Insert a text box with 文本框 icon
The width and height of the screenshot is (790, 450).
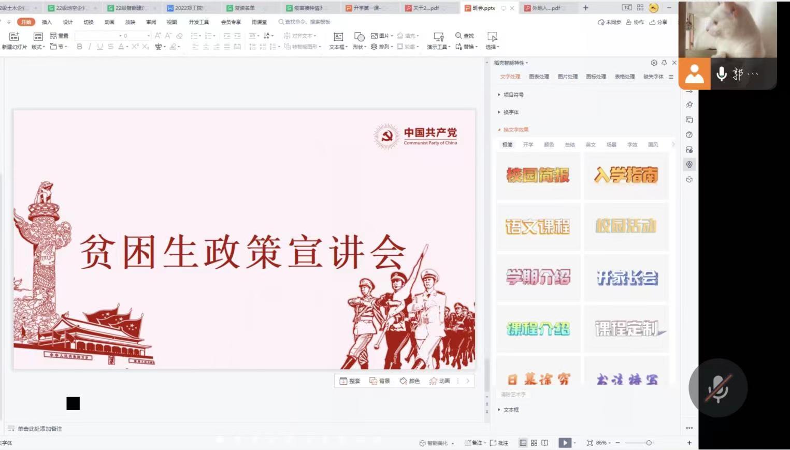(338, 37)
